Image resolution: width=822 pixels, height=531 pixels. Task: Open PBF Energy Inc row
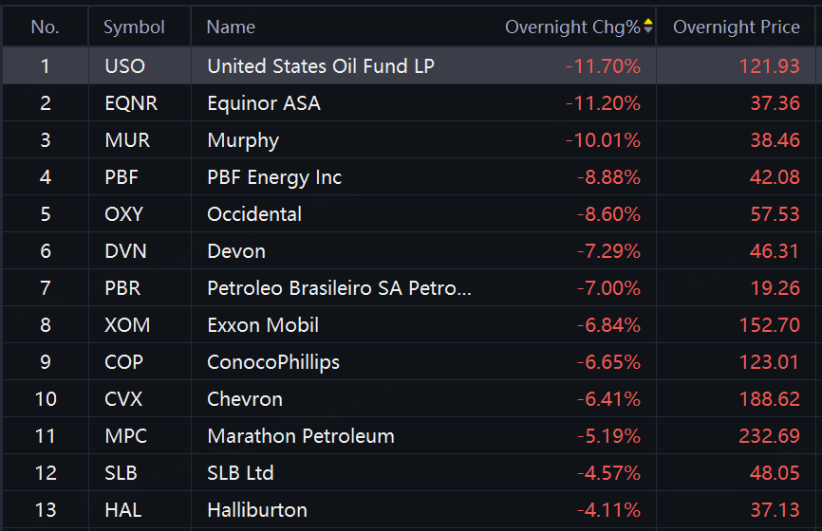[x=274, y=177]
